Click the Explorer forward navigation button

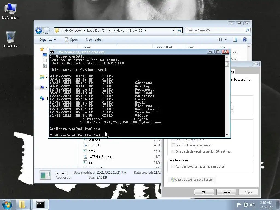46,31
